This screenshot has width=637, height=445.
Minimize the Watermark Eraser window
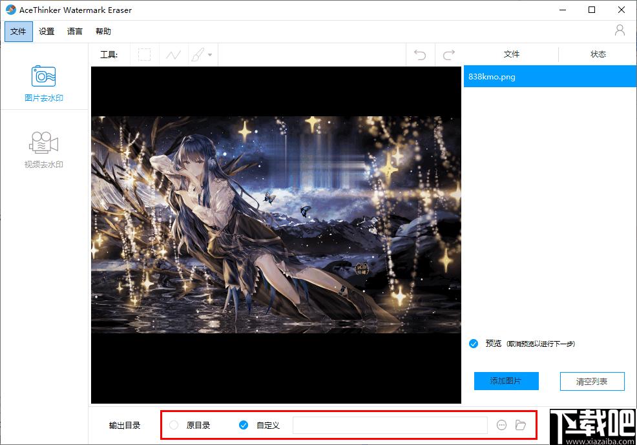coord(563,10)
